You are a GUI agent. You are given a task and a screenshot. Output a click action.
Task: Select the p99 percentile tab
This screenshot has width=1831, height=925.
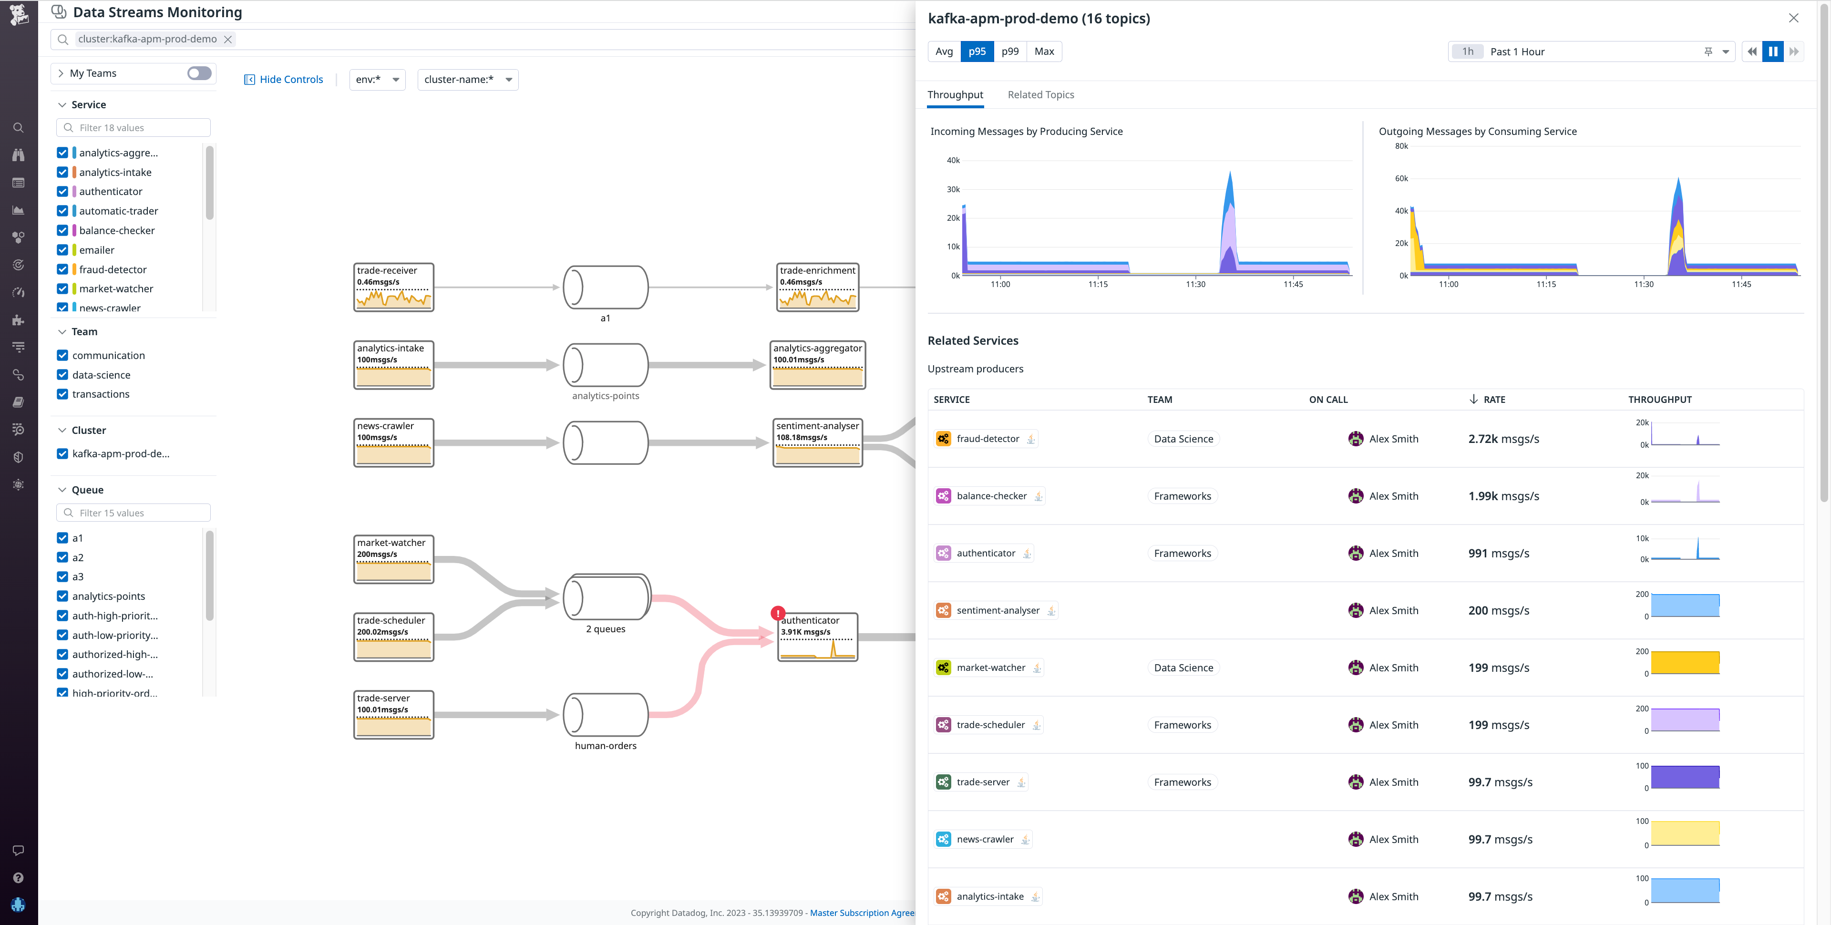coord(1009,51)
